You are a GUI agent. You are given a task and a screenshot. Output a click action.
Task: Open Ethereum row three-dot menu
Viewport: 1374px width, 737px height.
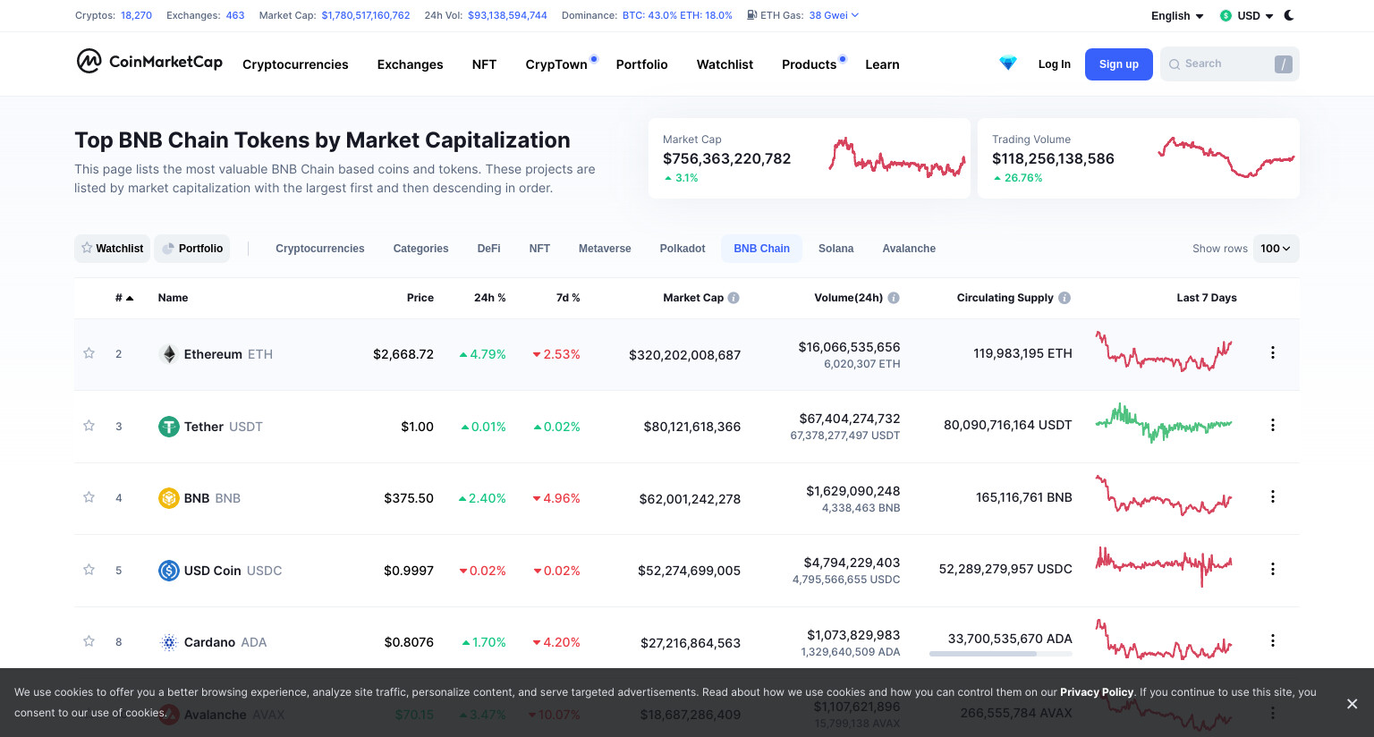point(1273,353)
